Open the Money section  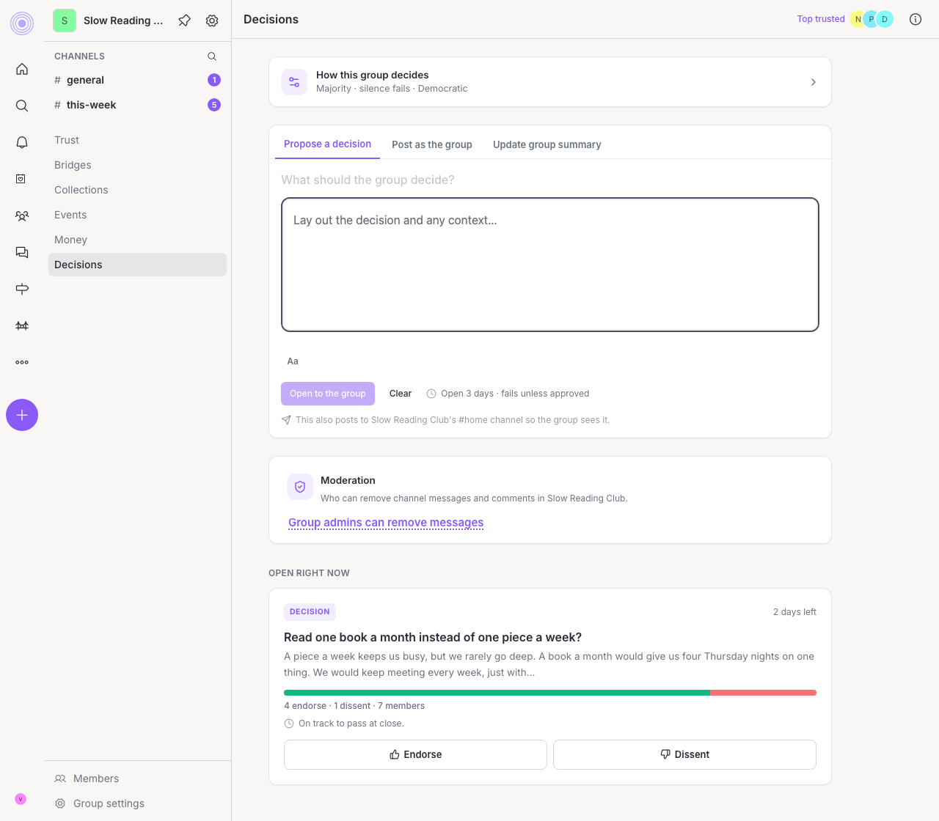coord(137,240)
